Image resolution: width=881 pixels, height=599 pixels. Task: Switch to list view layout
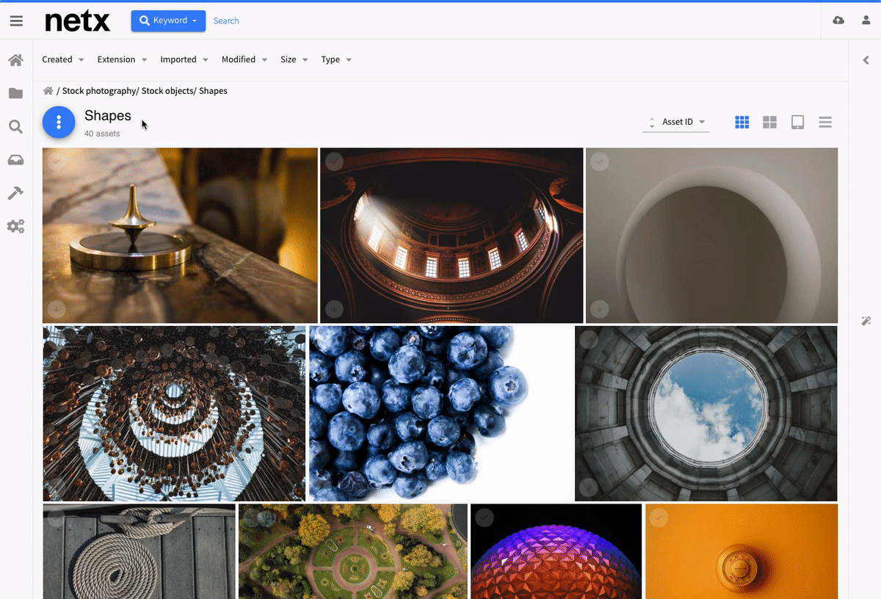click(825, 123)
